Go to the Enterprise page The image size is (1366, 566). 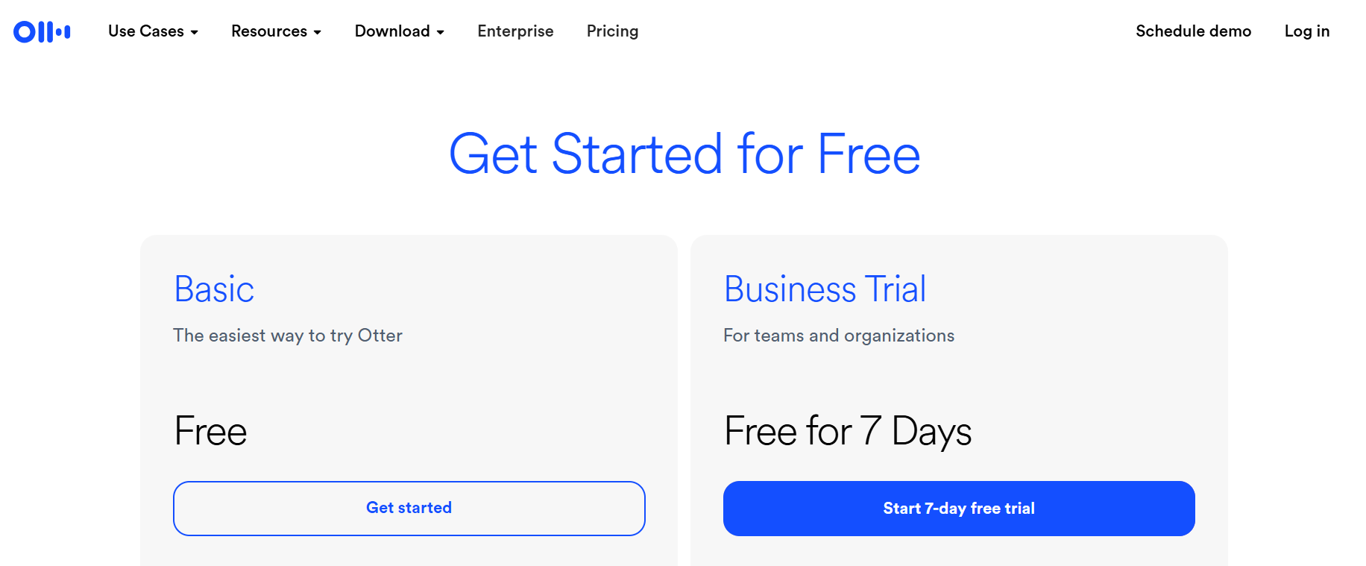(515, 31)
